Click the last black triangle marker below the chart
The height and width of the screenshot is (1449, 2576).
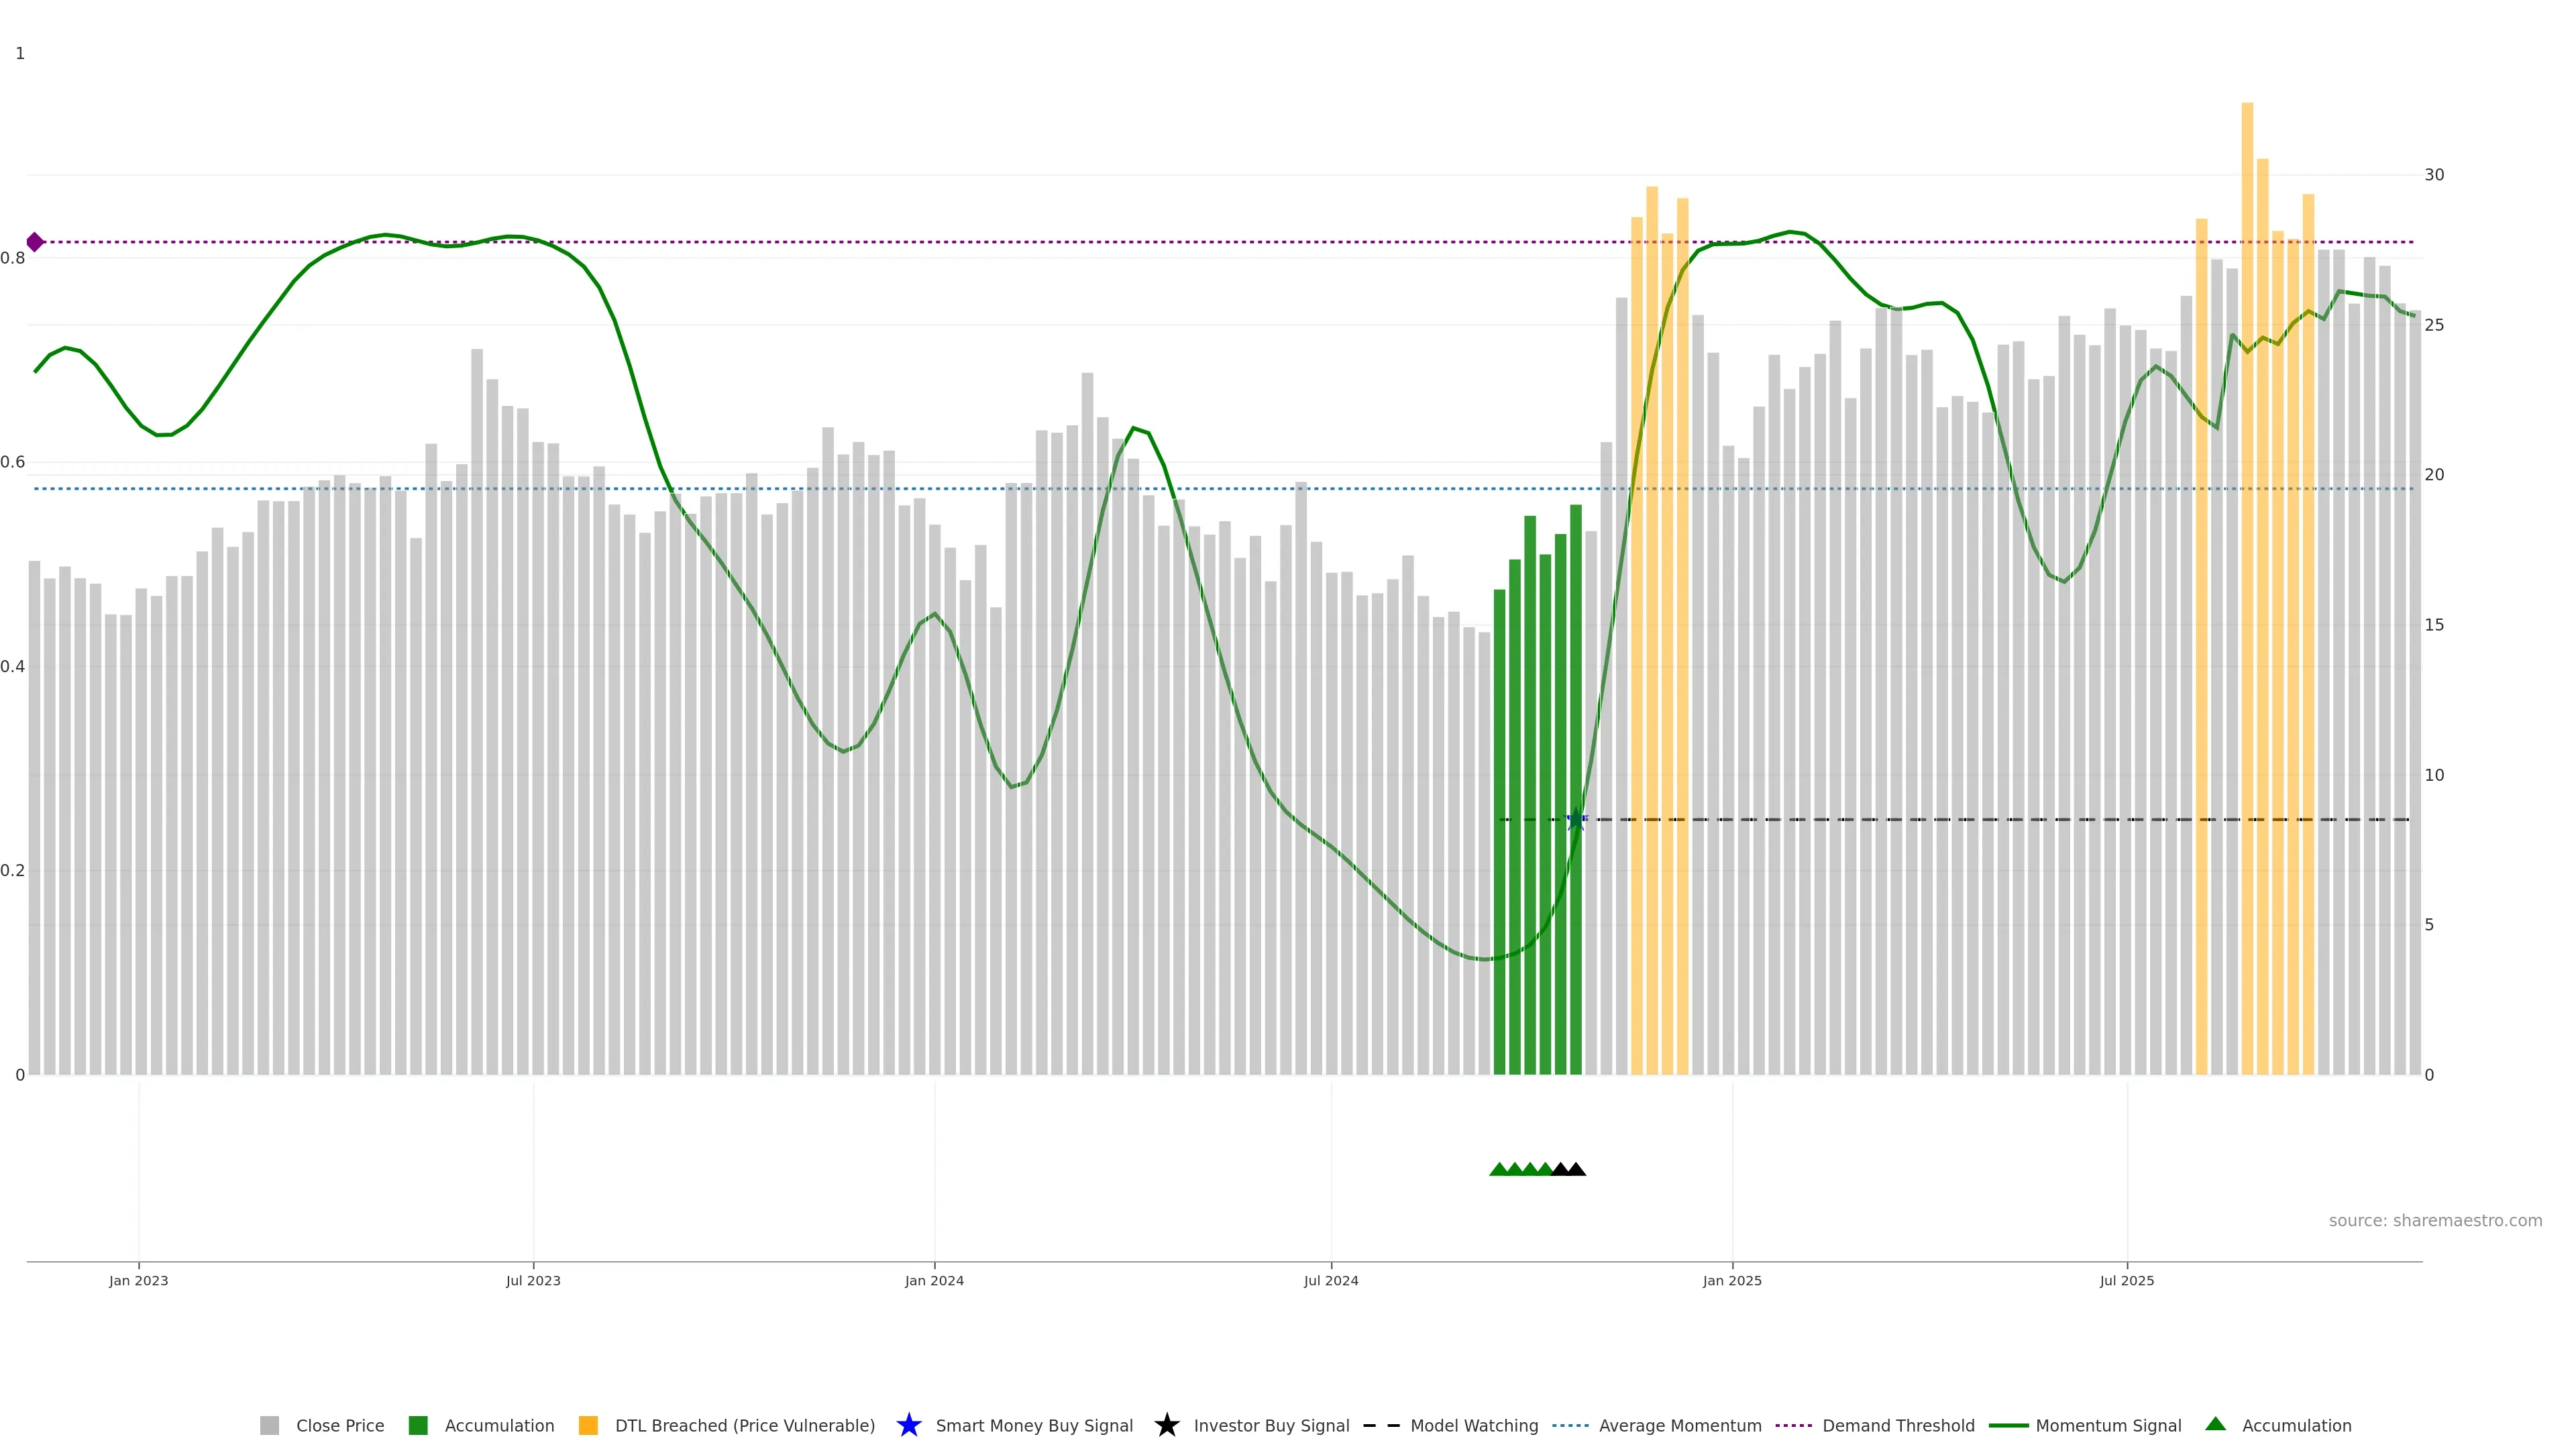pyautogui.click(x=1576, y=1169)
